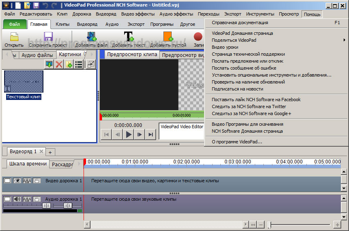Click the timeline horizontal scroll left arrow

(x=87, y=225)
